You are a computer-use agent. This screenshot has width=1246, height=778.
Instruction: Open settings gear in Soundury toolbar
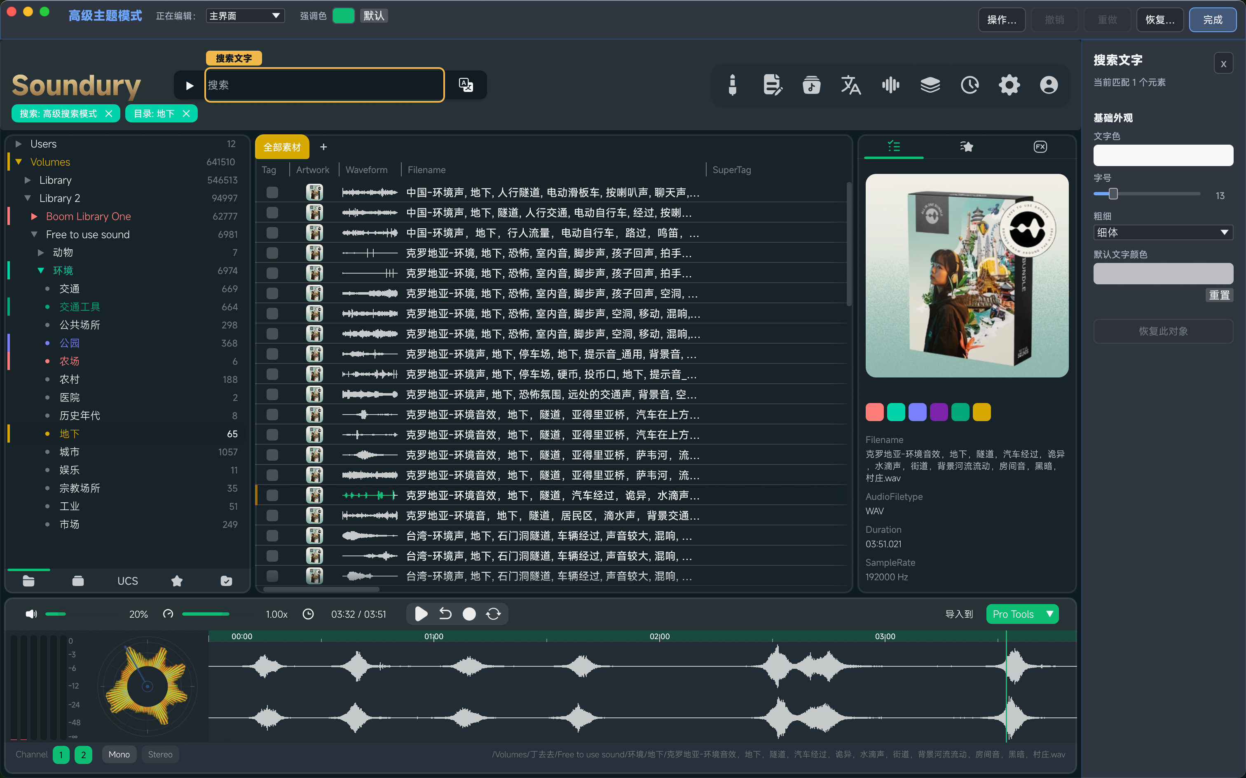1009,85
